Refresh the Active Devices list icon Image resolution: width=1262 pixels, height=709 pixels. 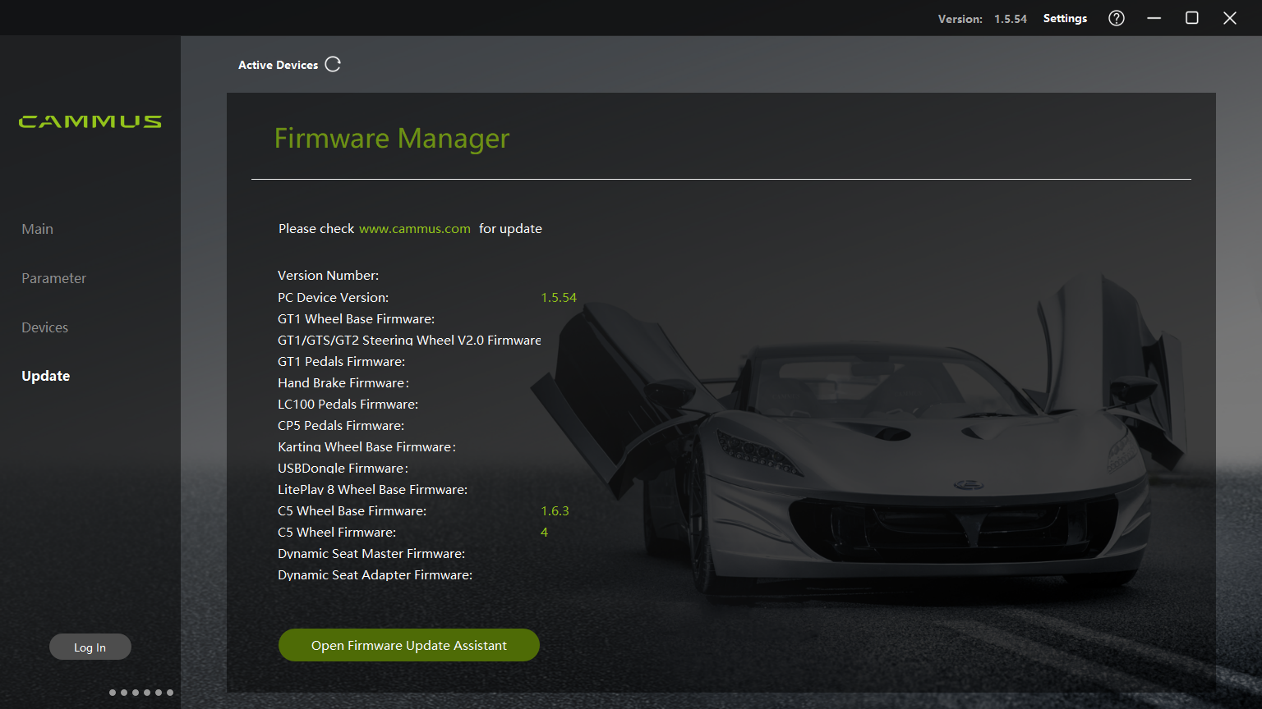[333, 64]
